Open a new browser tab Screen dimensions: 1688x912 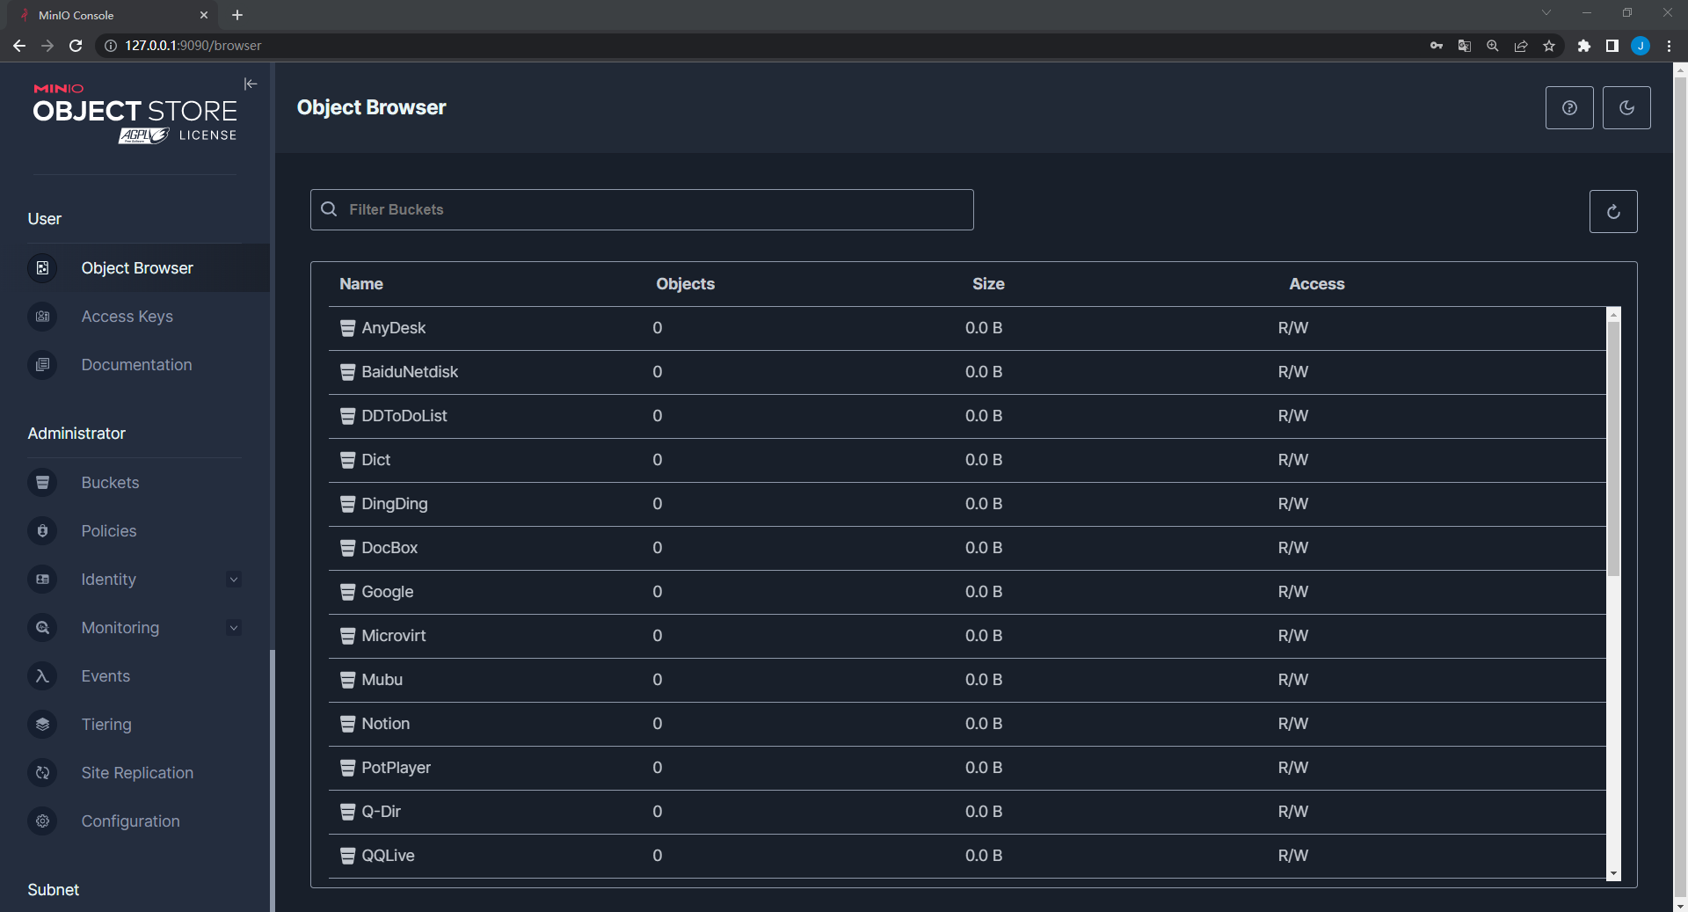coord(237,15)
